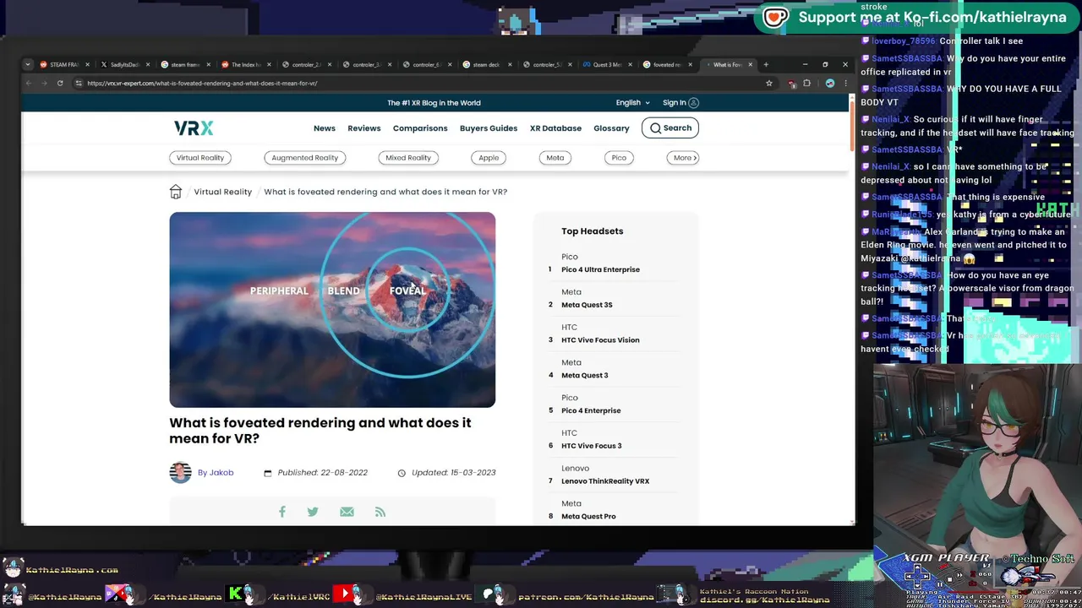Open the Glossary menu item
Image resolution: width=1082 pixels, height=608 pixels.
coord(611,128)
